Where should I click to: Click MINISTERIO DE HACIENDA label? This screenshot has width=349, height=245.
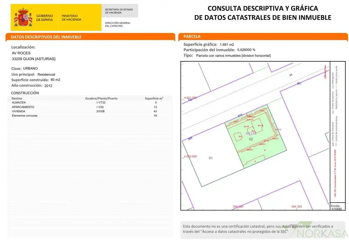(x=71, y=18)
